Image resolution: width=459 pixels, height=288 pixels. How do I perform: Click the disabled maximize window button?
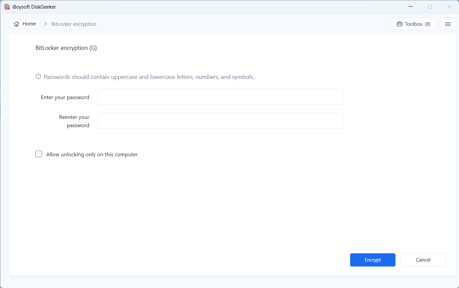tap(430, 7)
